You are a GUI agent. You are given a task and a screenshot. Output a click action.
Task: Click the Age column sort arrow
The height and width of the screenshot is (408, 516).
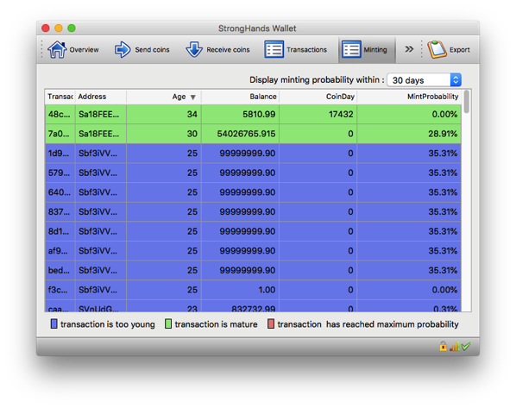(x=193, y=97)
